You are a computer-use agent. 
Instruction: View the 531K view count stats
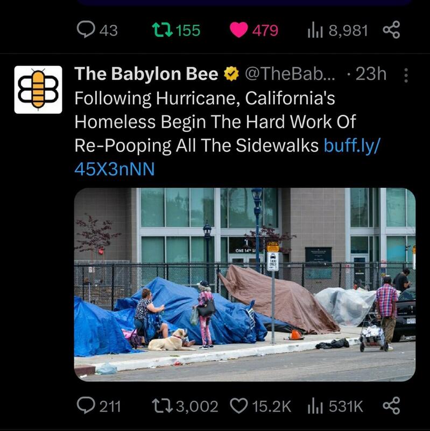[x=335, y=406]
